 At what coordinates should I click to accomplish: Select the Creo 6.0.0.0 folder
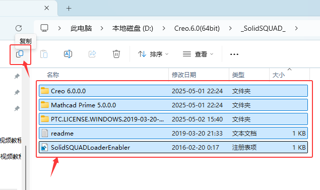pyautogui.click(x=173, y=91)
